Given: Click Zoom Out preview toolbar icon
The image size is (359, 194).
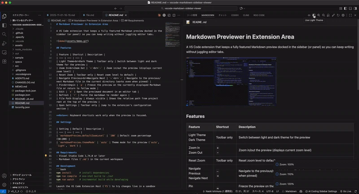Looking at the screenshot, I should coord(324,15).
